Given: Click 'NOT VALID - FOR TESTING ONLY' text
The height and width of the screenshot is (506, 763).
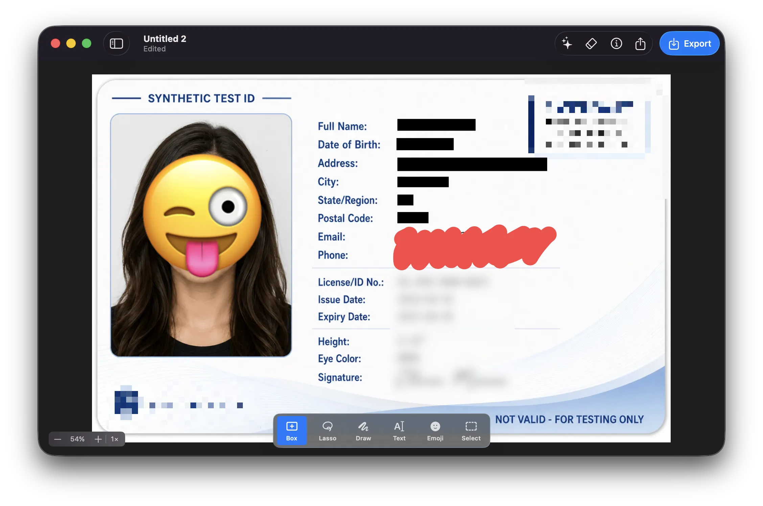Looking at the screenshot, I should click(570, 419).
